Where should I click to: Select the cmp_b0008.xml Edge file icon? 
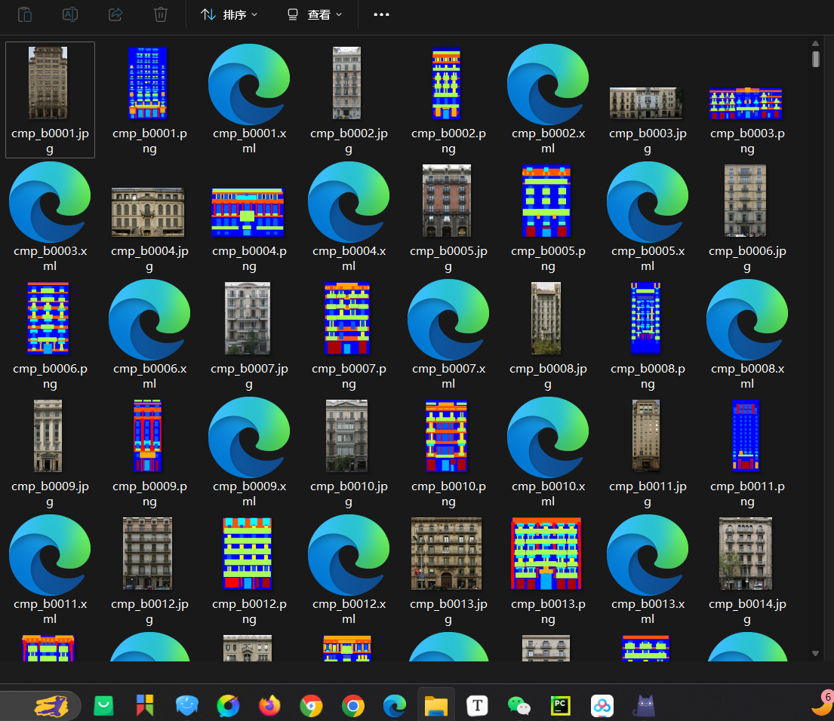(747, 320)
